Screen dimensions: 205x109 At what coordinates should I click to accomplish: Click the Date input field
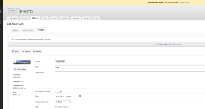(x=67, y=97)
